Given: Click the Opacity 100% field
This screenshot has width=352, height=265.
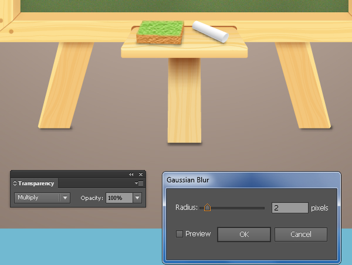Looking at the screenshot, I should (119, 198).
